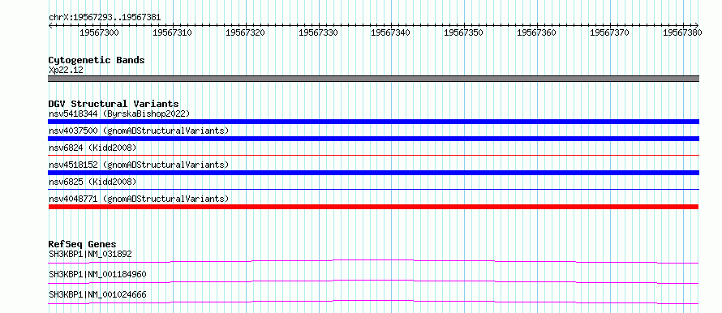Image resolution: width=722 pixels, height=313 pixels.
Task: Click the thin blue line of nsv6825
Action: (373, 189)
